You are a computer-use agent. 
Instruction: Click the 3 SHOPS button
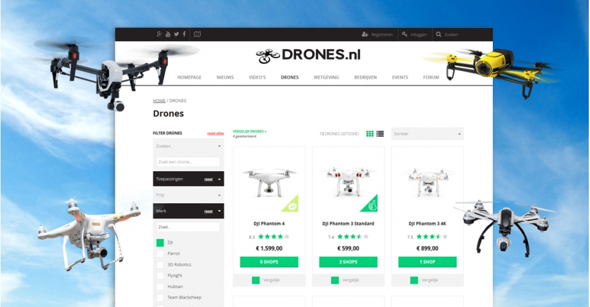click(348, 262)
